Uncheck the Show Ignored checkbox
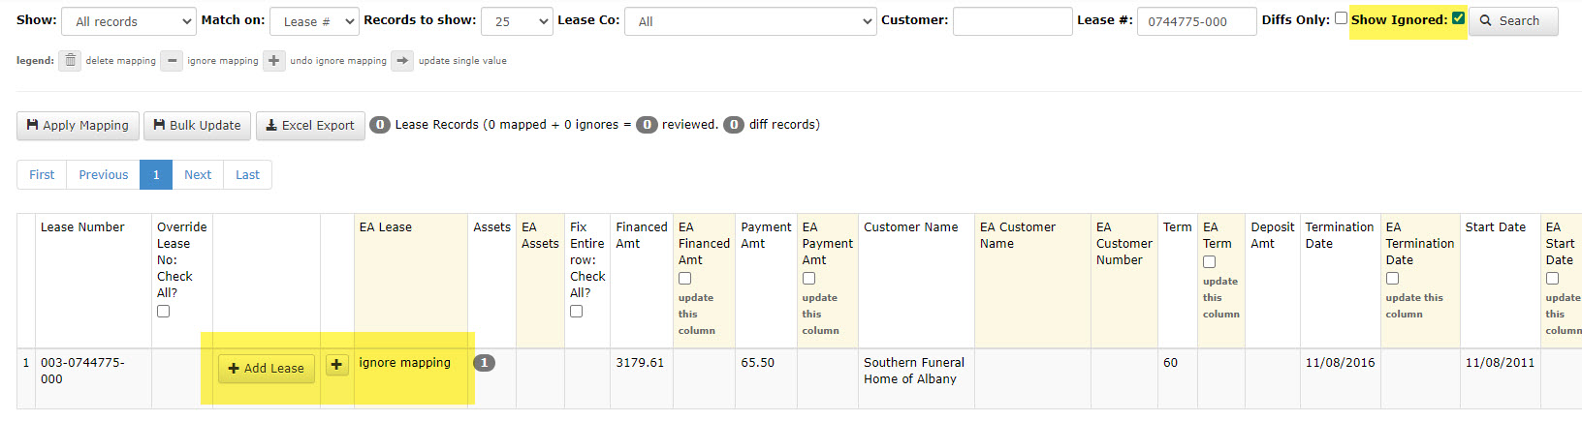This screenshot has height=421, width=1582. click(x=1458, y=18)
